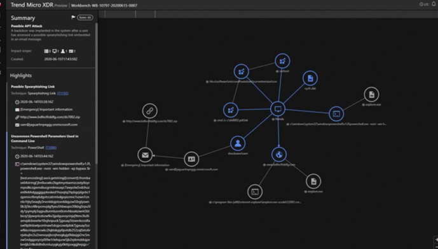Click the notification bell icon
Image resolution: width=438 pixels, height=249 pixels.
coord(434,4)
